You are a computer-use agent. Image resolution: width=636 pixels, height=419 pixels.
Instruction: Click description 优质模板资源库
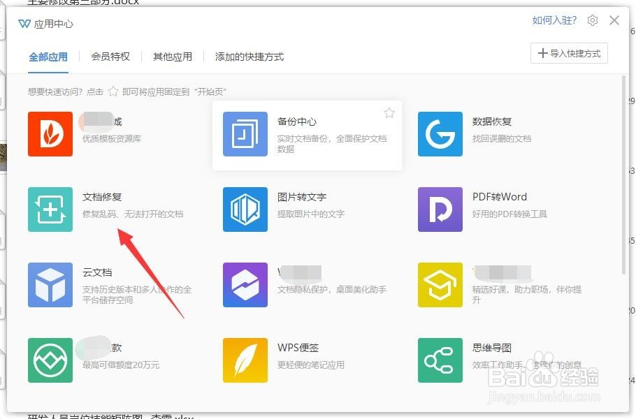112,138
